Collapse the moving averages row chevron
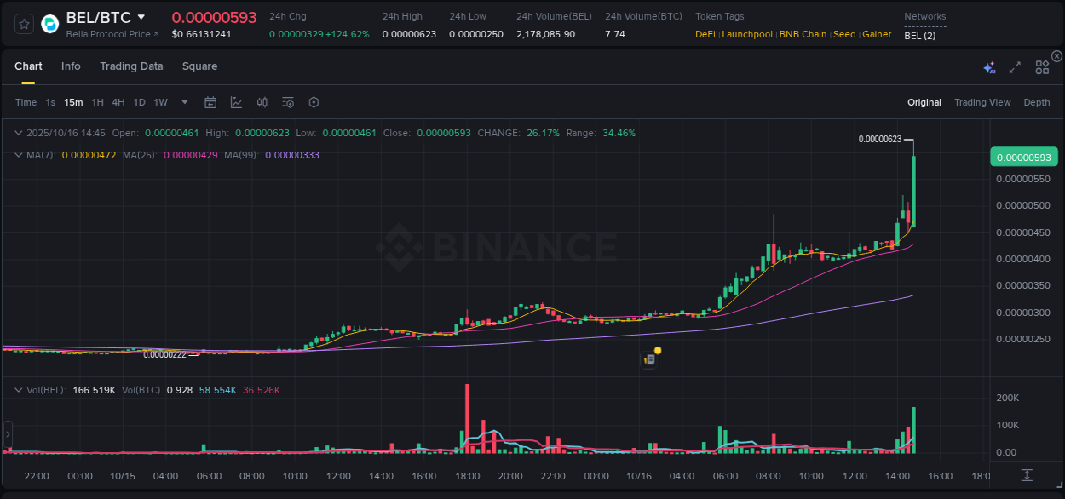 [x=19, y=155]
